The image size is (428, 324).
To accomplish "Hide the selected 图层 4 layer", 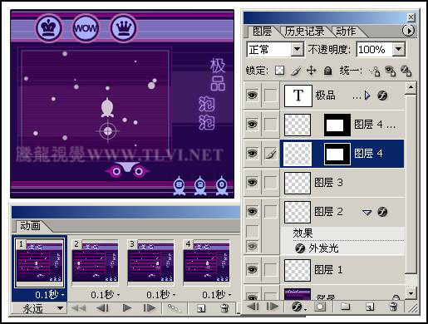I will [252, 154].
